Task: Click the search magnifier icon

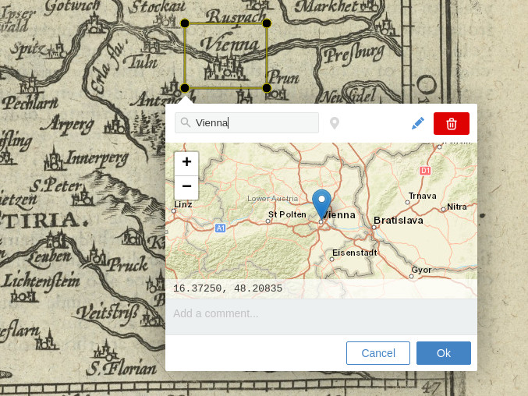Action: [185, 122]
